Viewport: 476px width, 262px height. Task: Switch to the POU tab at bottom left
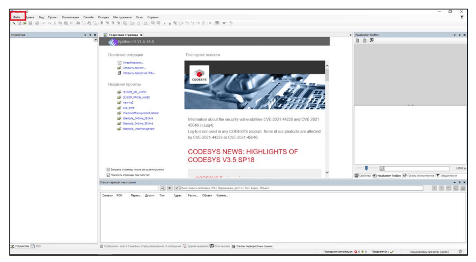pos(37,246)
